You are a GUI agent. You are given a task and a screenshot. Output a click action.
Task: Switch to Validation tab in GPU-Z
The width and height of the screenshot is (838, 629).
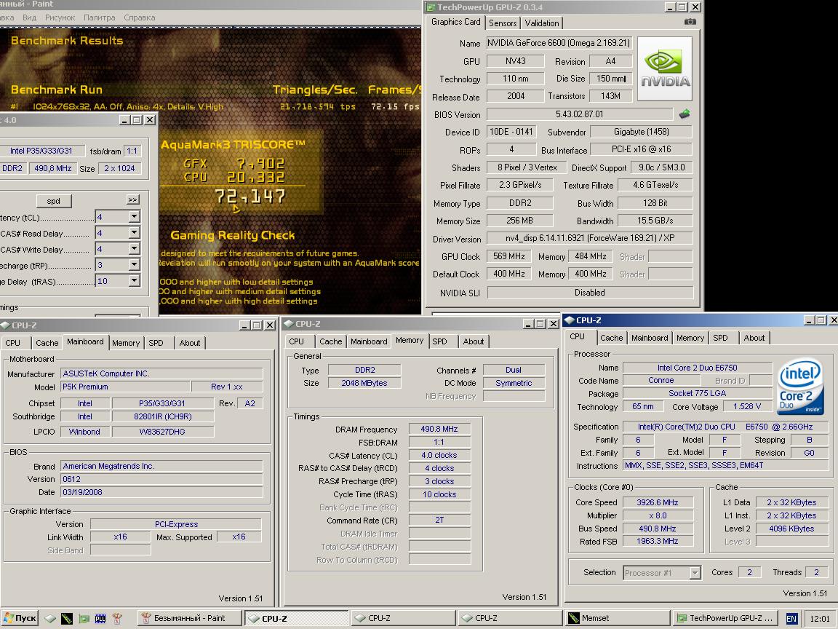(x=542, y=23)
